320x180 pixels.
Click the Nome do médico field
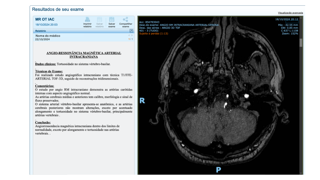(x=48, y=36)
